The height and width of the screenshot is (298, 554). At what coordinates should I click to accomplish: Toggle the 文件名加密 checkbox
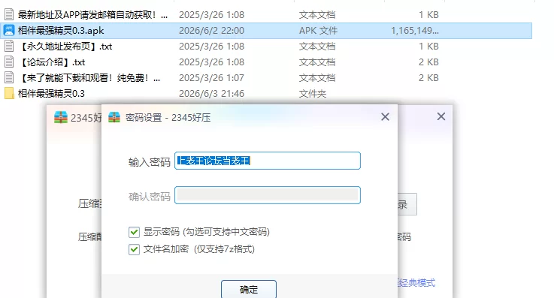134,249
